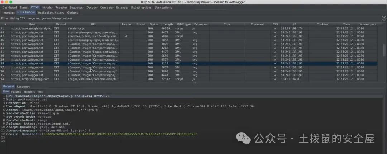Viewport: 387px width, 154px height.
Task: Open the Params message view tab
Action: tap(16, 92)
